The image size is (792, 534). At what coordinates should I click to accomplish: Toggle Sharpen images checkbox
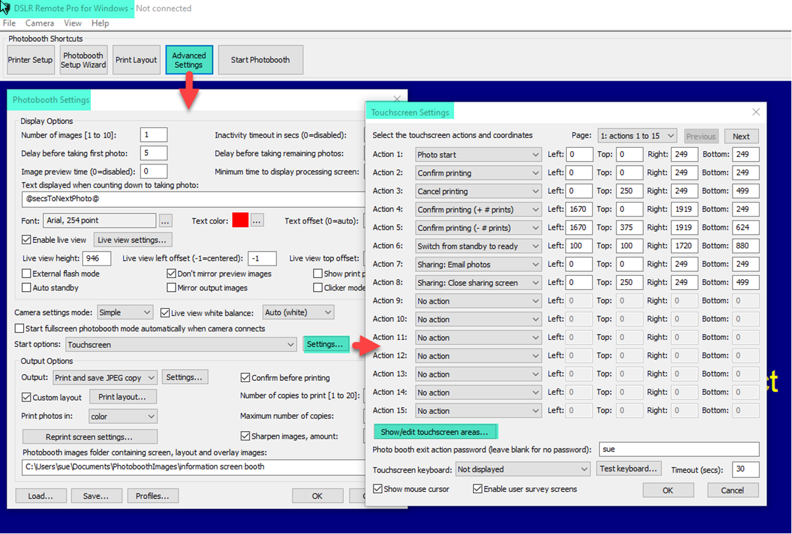(246, 436)
